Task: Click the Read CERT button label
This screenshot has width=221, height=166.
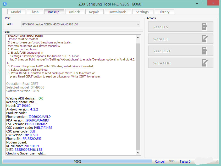Action: tap(162, 51)
